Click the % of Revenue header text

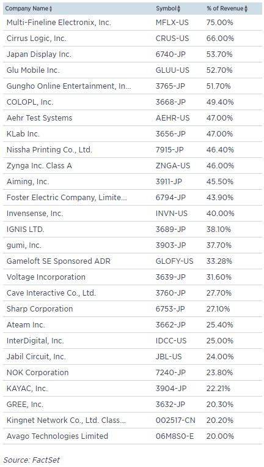[225, 9]
